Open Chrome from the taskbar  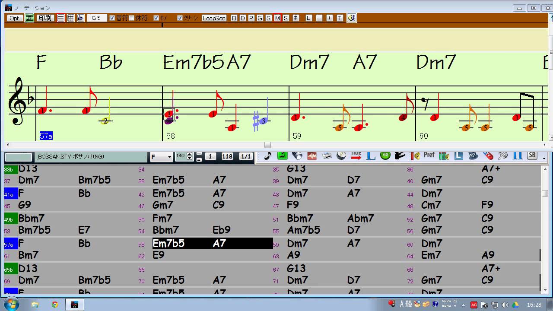[x=55, y=305]
